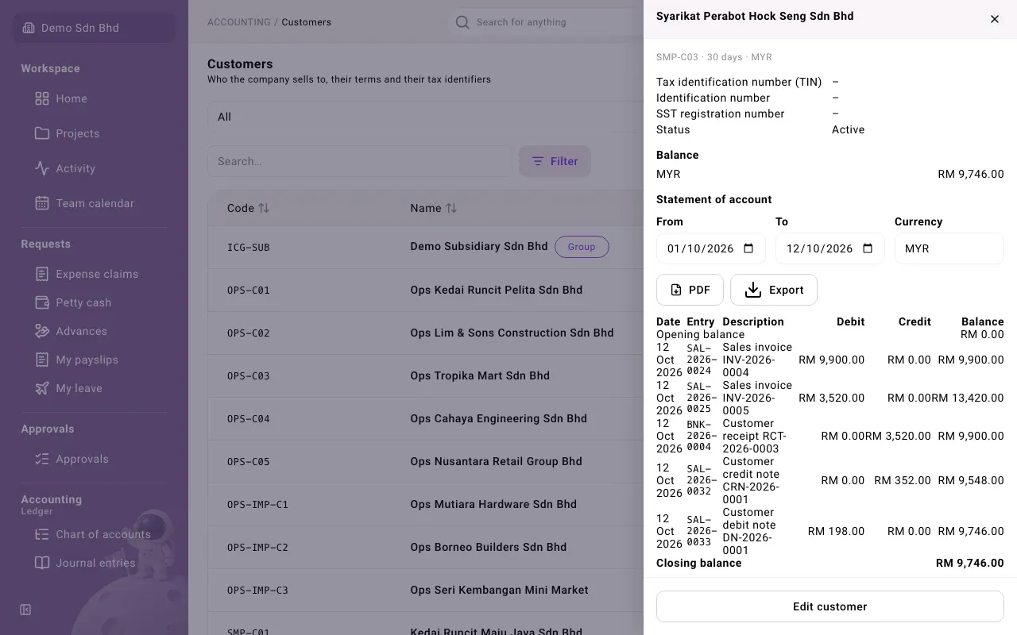Click the Team calendar icon
This screenshot has height=635, width=1017.
(42, 203)
